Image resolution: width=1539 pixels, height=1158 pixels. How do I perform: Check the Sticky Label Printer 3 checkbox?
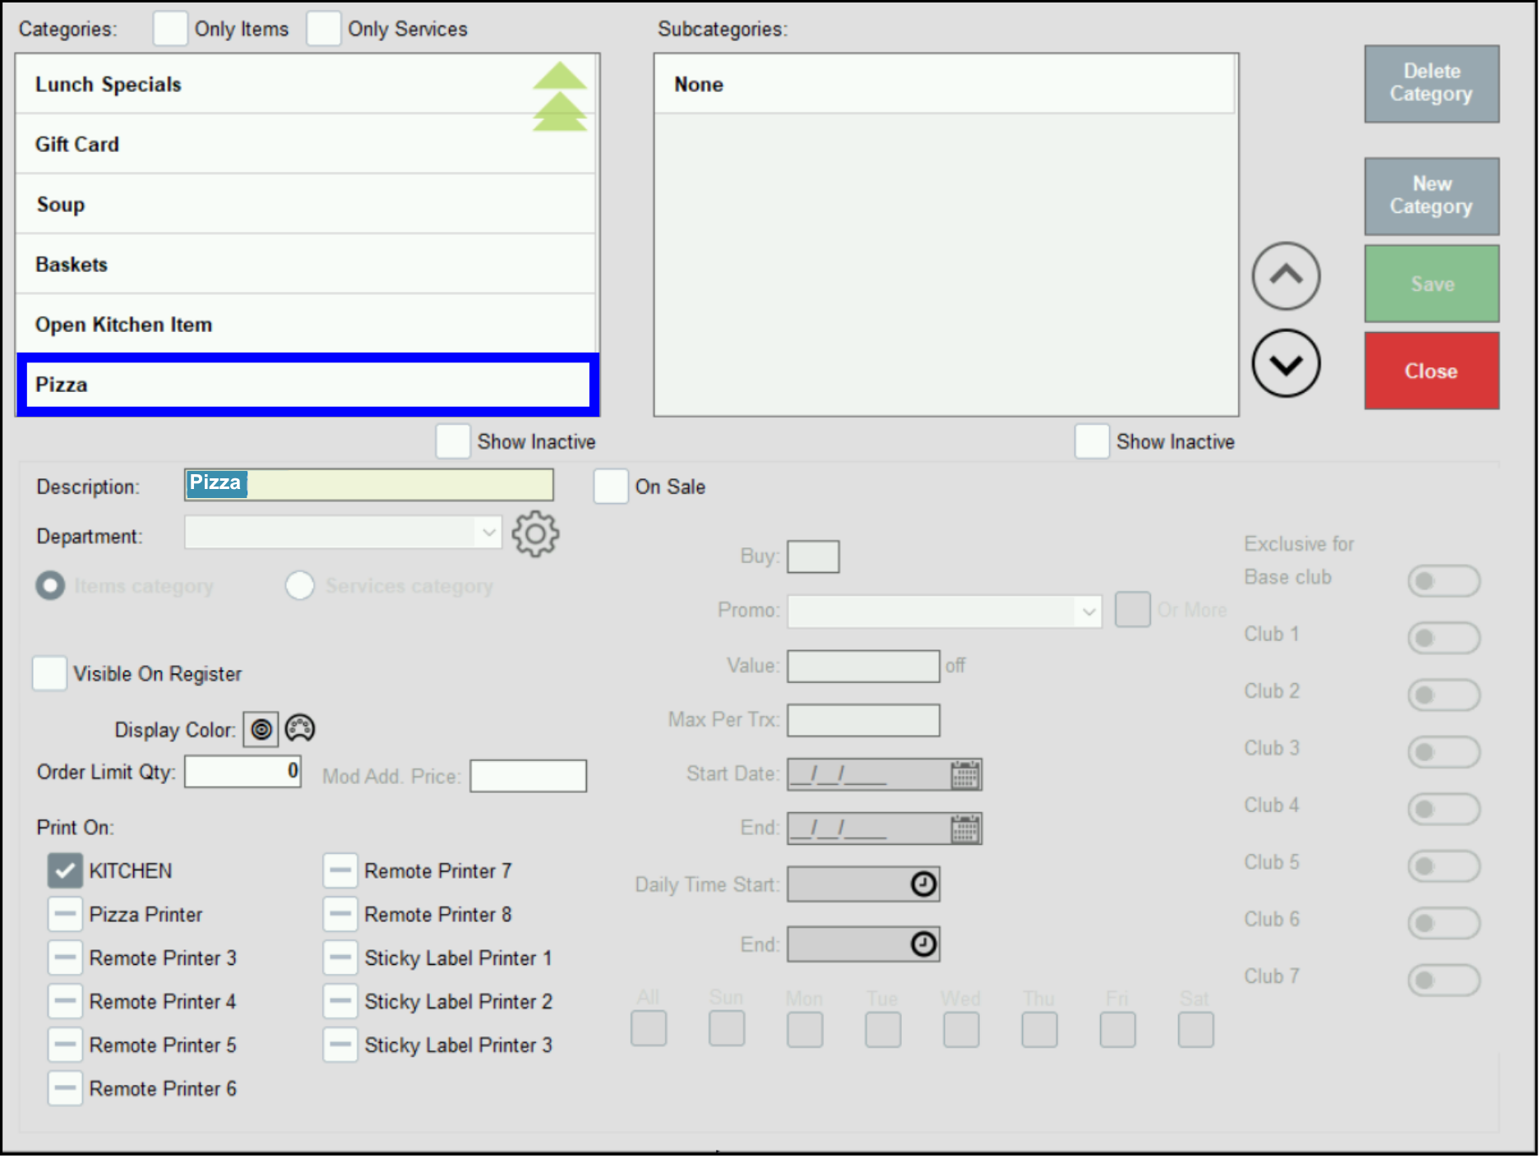340,1045
